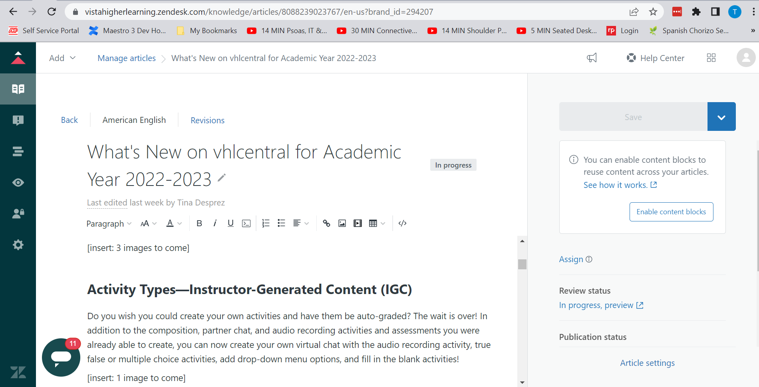Open the text color picker
The width and height of the screenshot is (759, 387).
(173, 223)
